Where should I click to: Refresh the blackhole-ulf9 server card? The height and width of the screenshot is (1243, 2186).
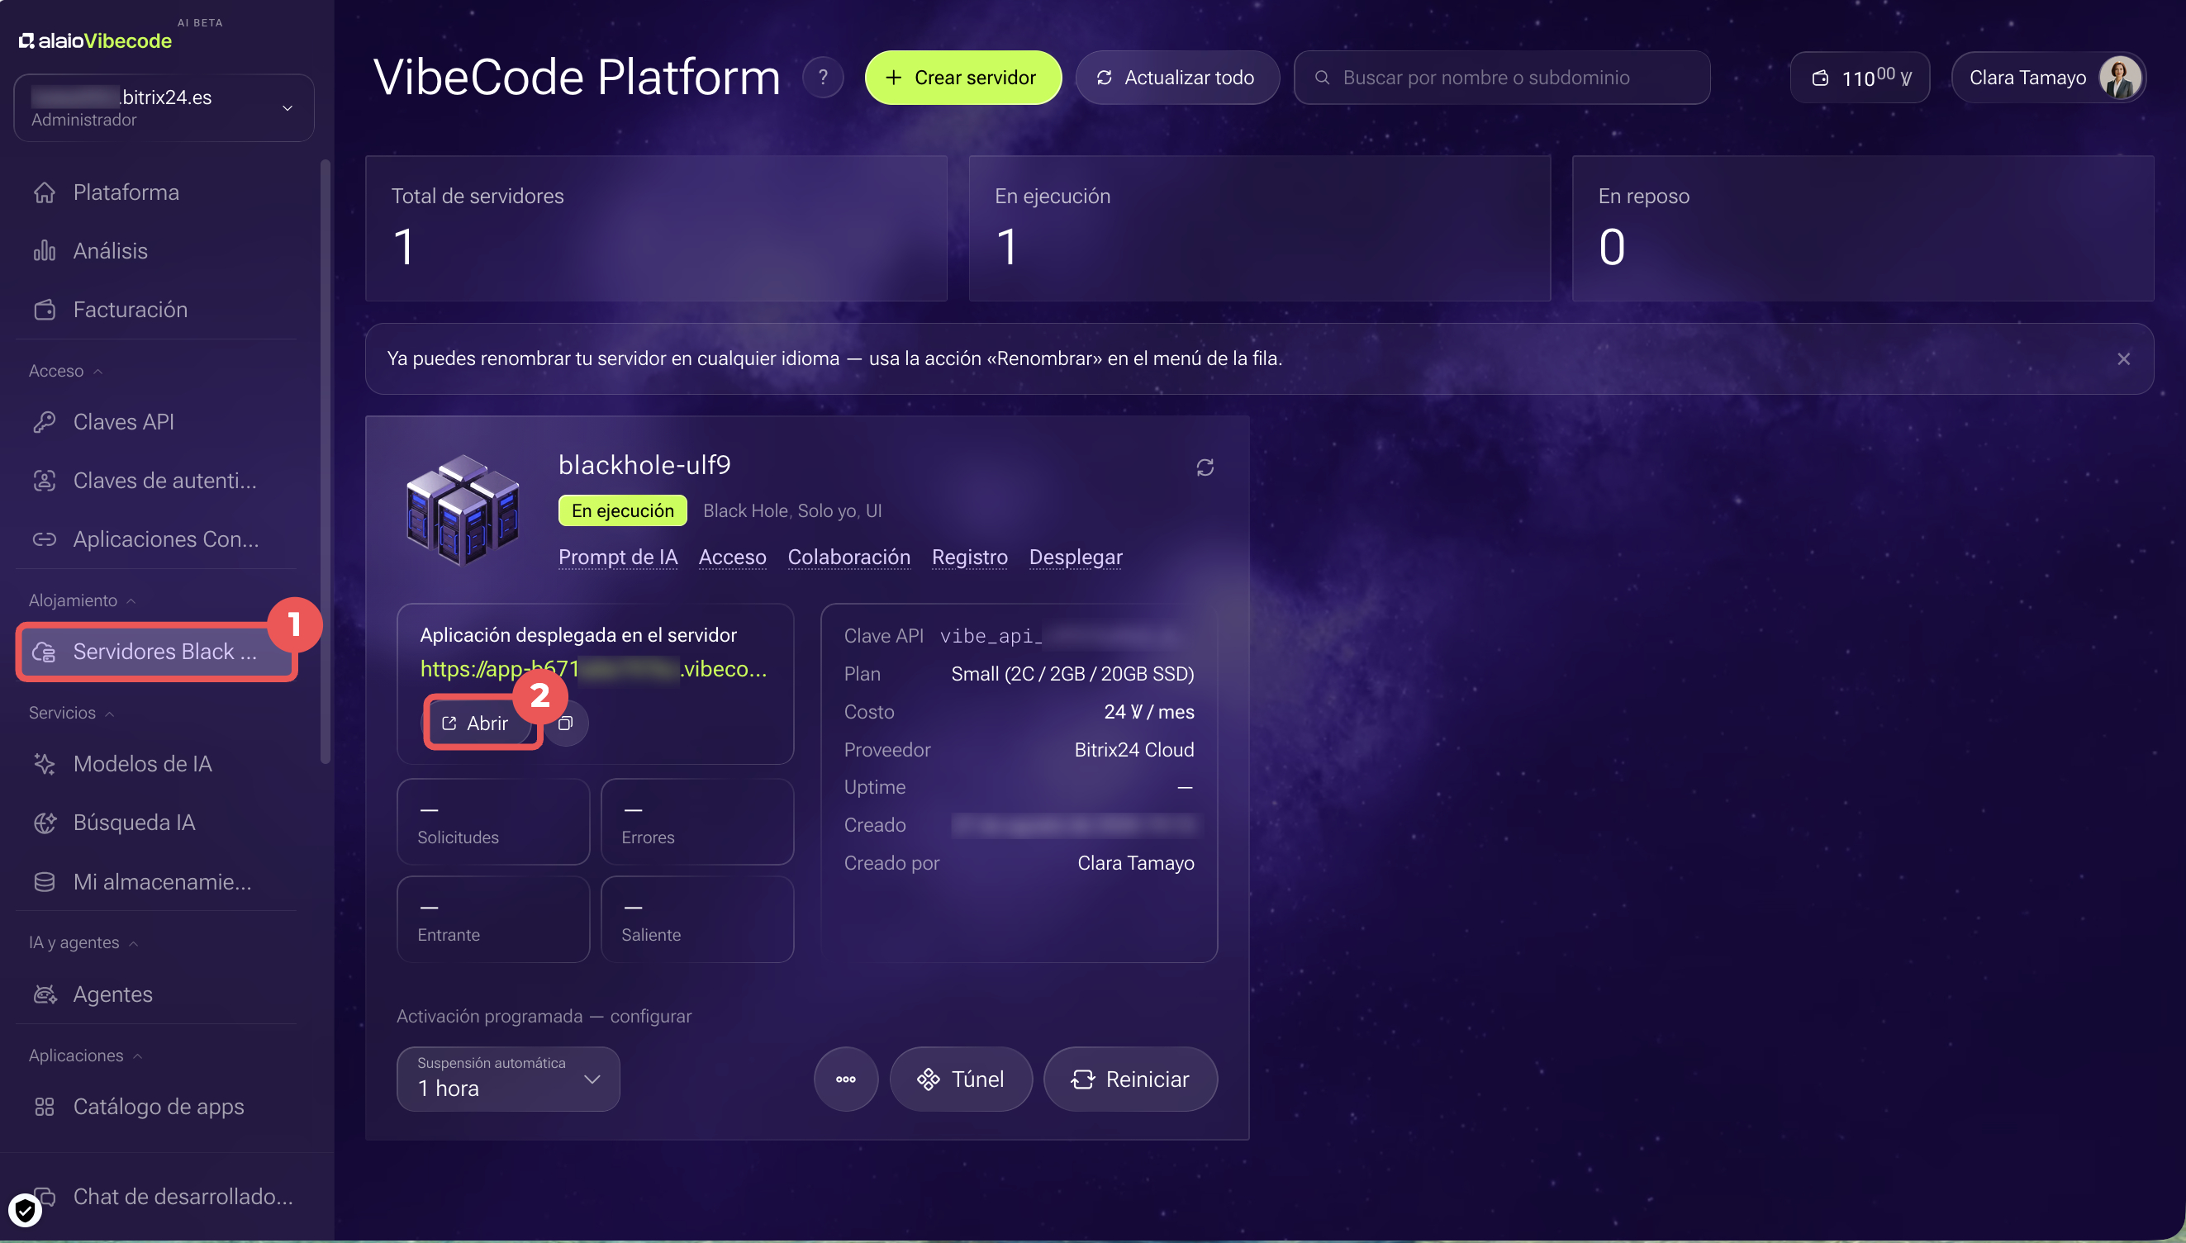1204,467
